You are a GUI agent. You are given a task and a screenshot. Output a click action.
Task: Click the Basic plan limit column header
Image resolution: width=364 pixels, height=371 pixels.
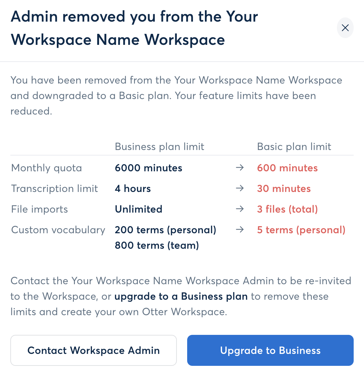click(x=294, y=146)
